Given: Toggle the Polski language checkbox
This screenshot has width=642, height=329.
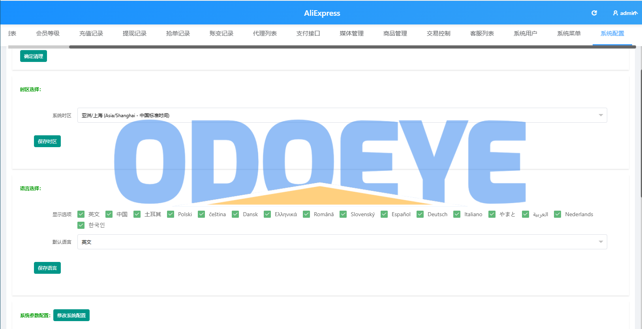Looking at the screenshot, I should pos(171,214).
